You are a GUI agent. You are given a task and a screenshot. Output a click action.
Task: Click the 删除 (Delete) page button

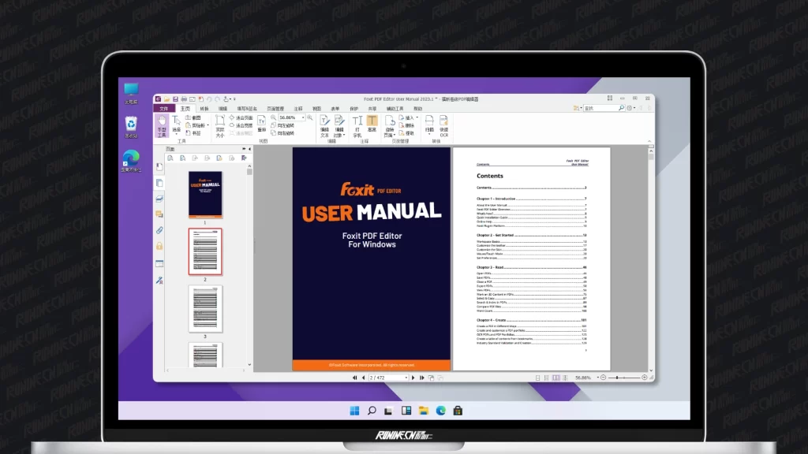click(x=406, y=125)
